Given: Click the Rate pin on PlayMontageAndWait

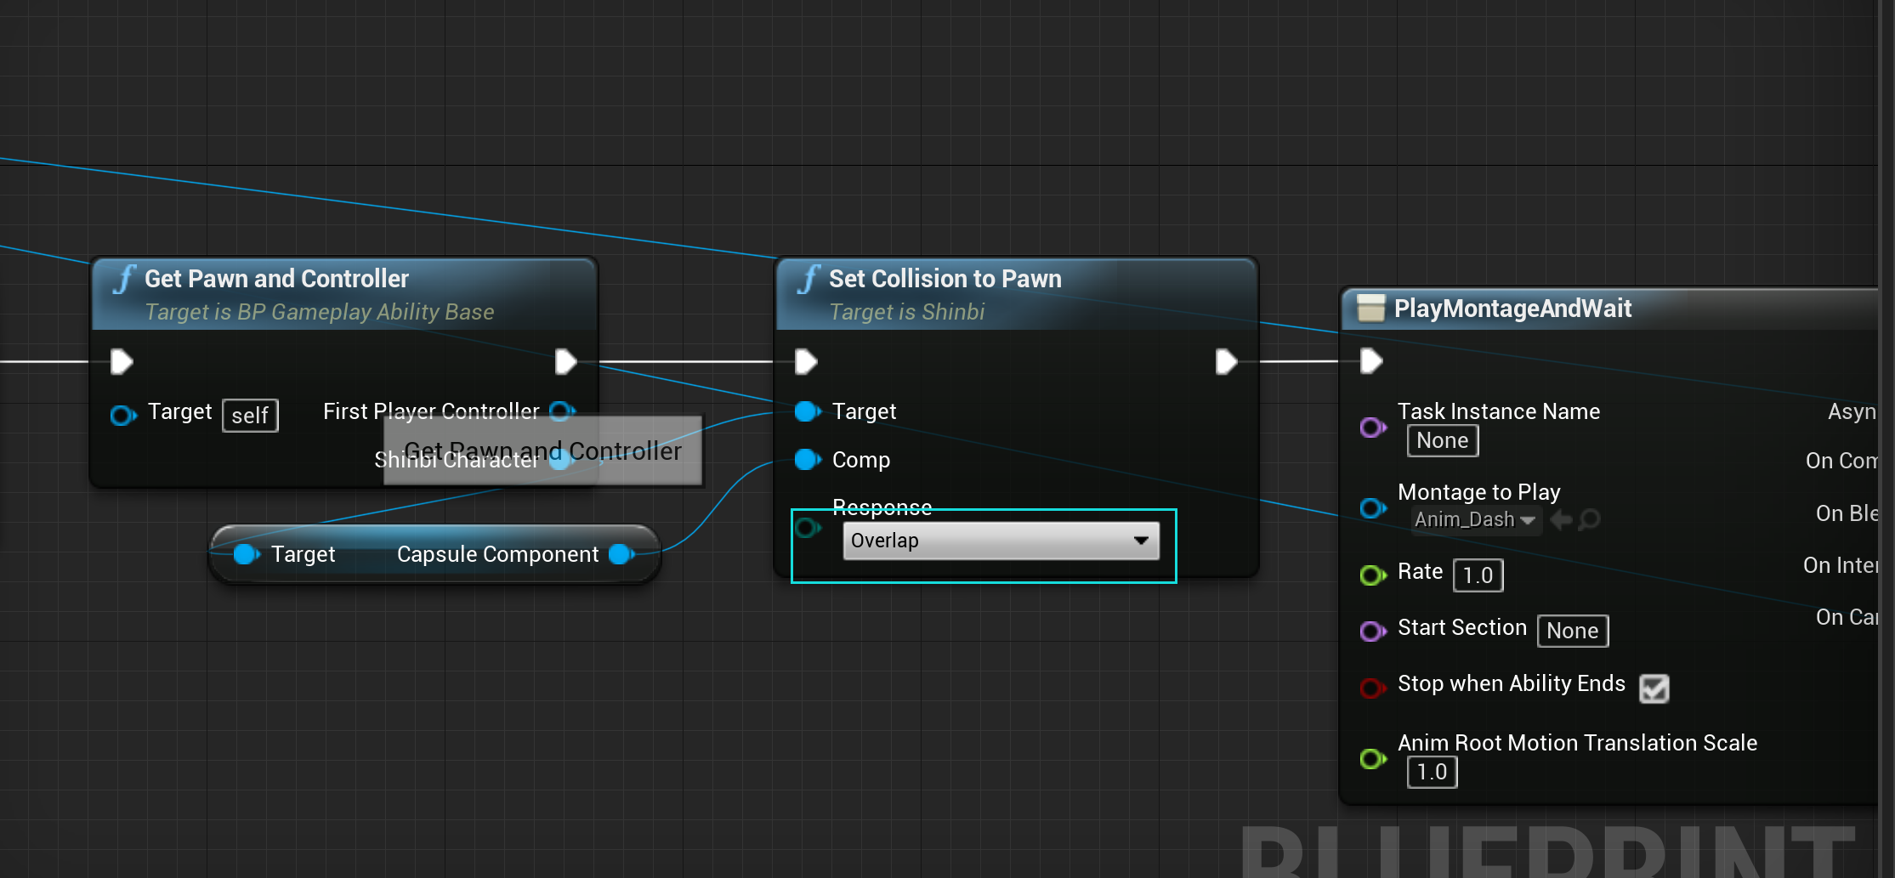Looking at the screenshot, I should [1370, 574].
